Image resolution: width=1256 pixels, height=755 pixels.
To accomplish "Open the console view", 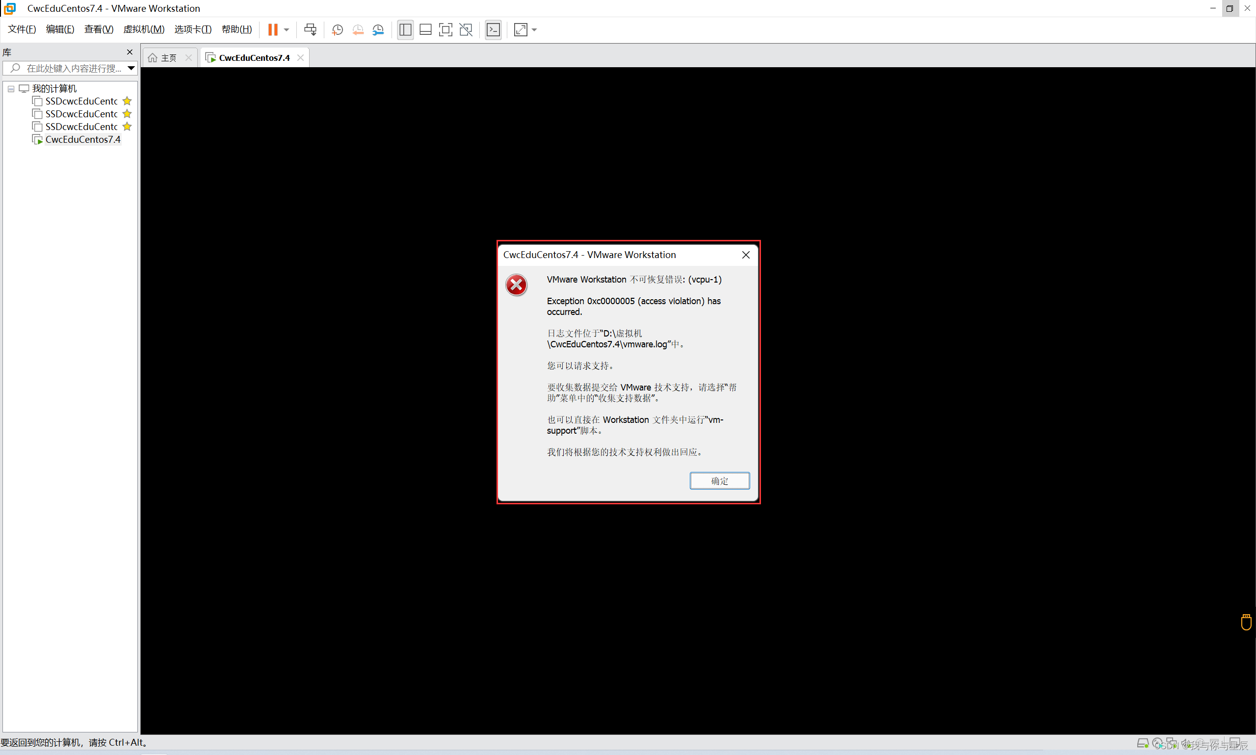I will 493,29.
